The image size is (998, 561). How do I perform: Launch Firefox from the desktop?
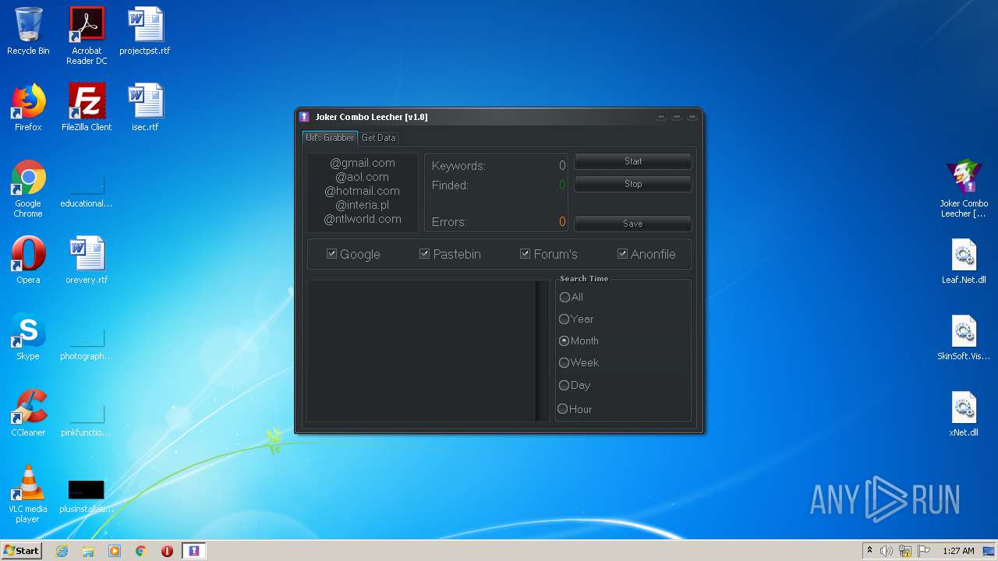click(28, 108)
